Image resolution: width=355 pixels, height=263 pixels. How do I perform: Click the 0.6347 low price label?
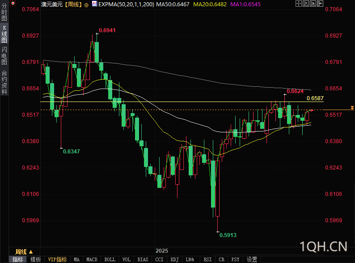tap(72, 152)
